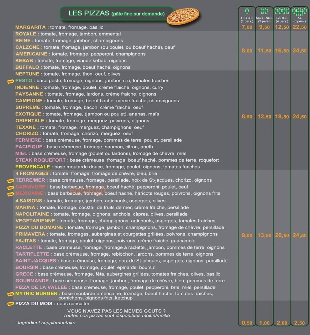Click the CAMPIONE pizza name
310x335 pixels.
[29, 101]
